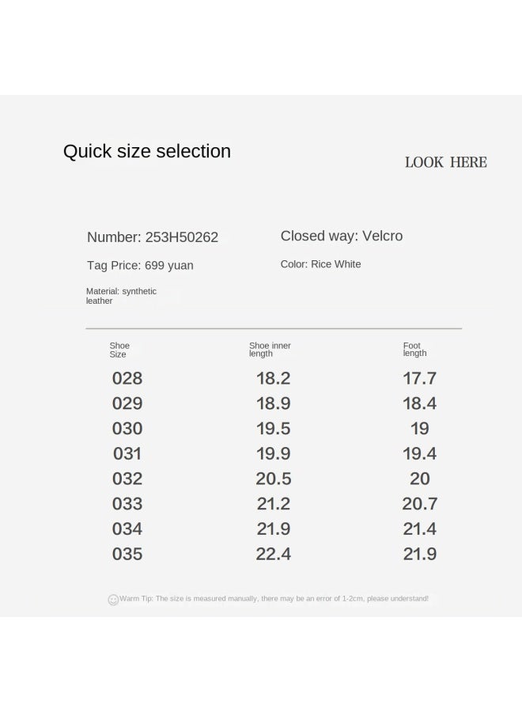The image size is (522, 712).
Task: Select shoe size 033 in the table
Action: (x=127, y=504)
